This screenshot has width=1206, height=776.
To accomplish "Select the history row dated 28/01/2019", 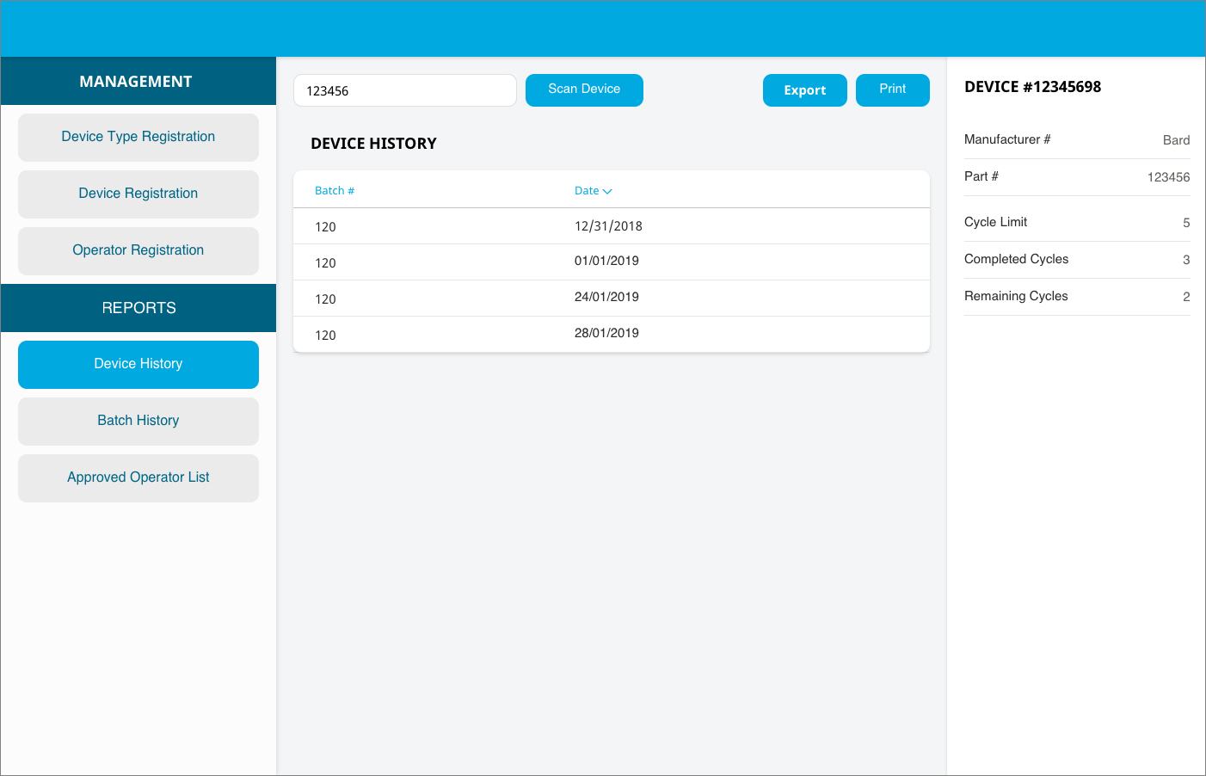I will (611, 334).
